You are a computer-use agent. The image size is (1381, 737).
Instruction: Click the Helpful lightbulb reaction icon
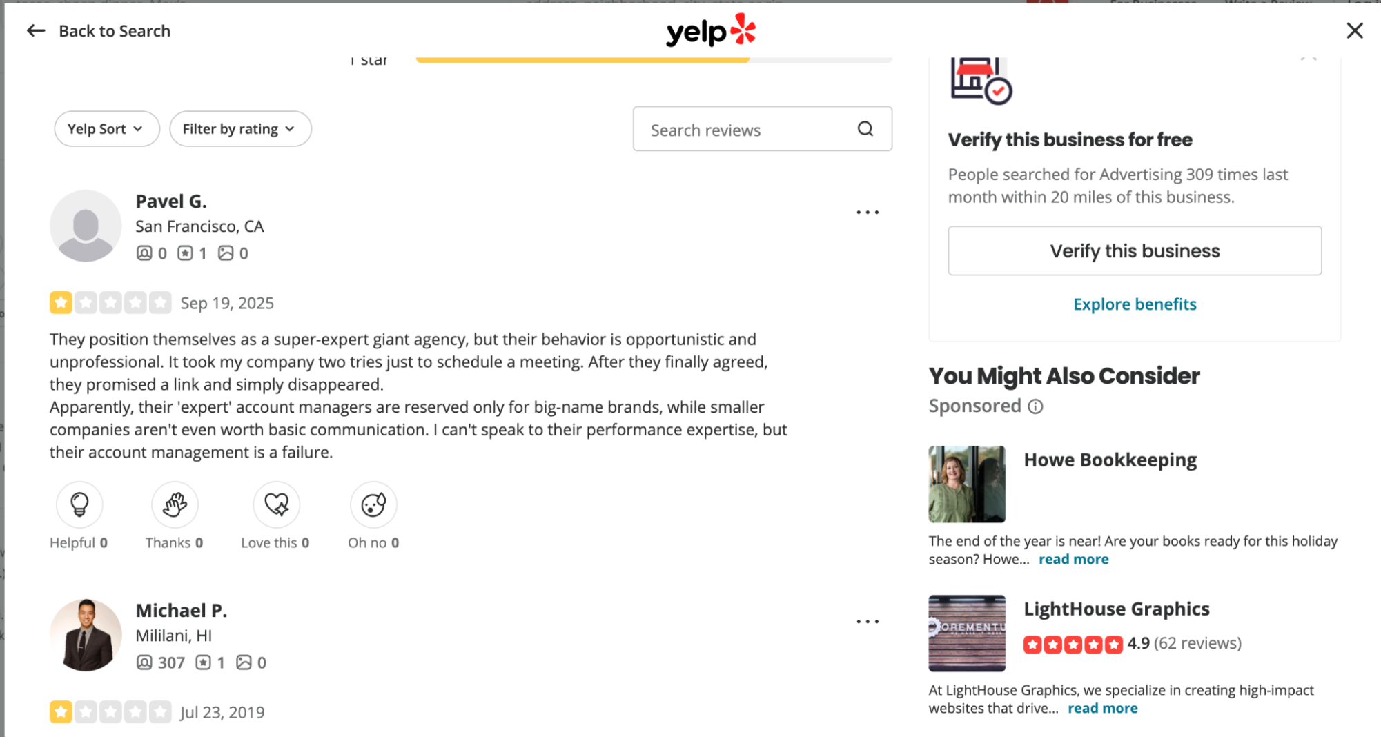click(x=79, y=504)
